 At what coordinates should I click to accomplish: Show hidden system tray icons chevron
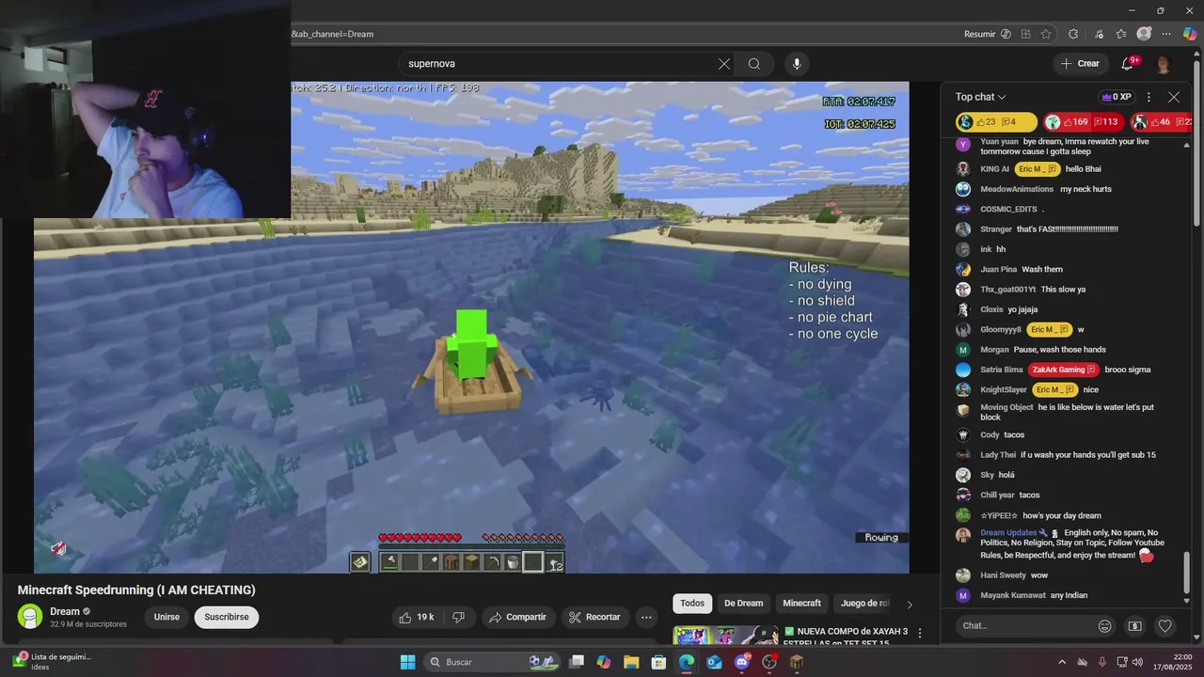tap(1062, 662)
